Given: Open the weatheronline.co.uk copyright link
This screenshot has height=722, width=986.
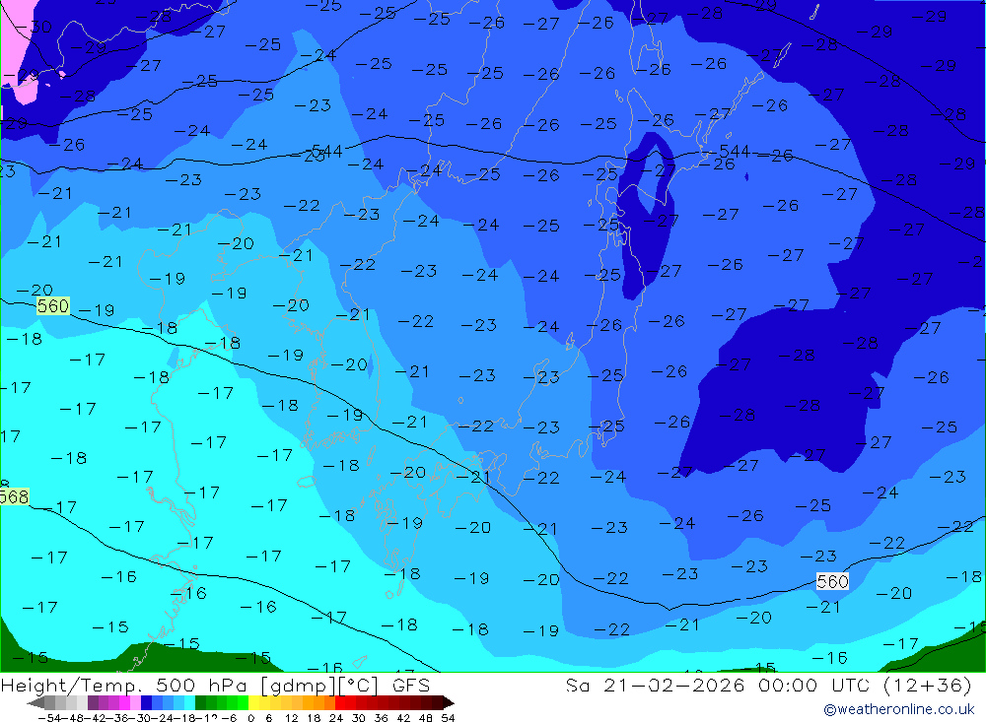Looking at the screenshot, I should 899,709.
